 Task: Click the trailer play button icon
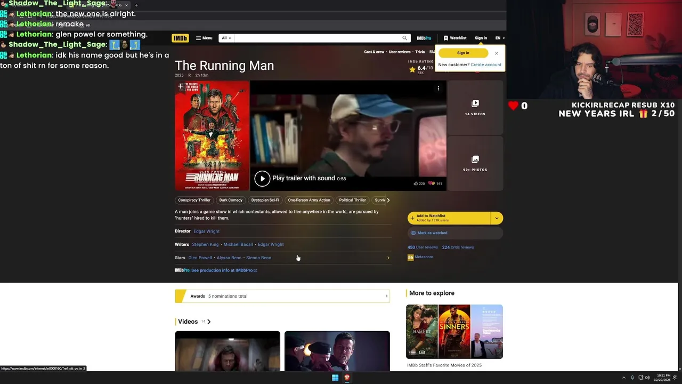coord(262,178)
